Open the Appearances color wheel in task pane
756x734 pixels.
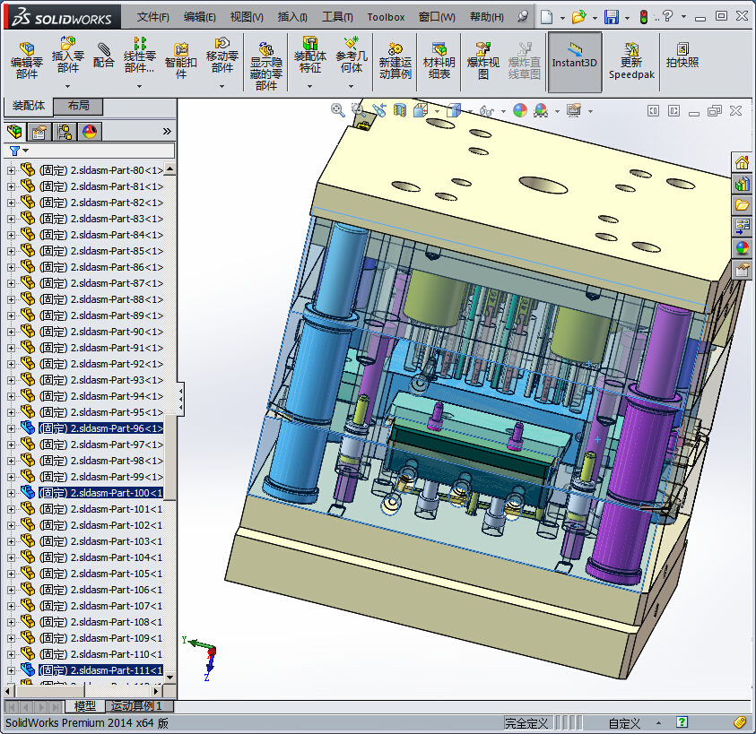742,248
